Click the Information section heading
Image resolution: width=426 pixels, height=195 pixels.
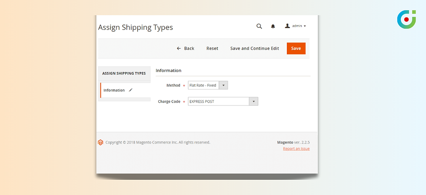[x=169, y=70]
